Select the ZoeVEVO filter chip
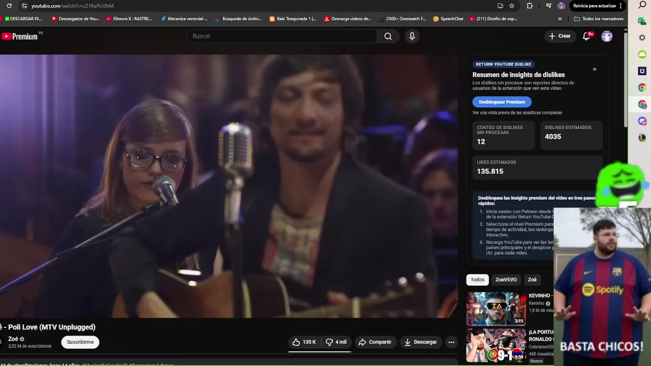This screenshot has height=366, width=651. (x=506, y=280)
